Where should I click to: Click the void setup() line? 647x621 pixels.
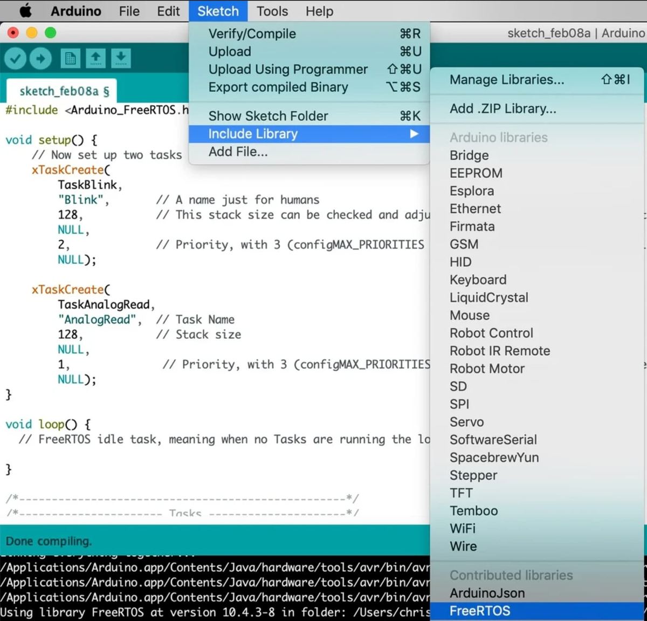[x=51, y=140]
